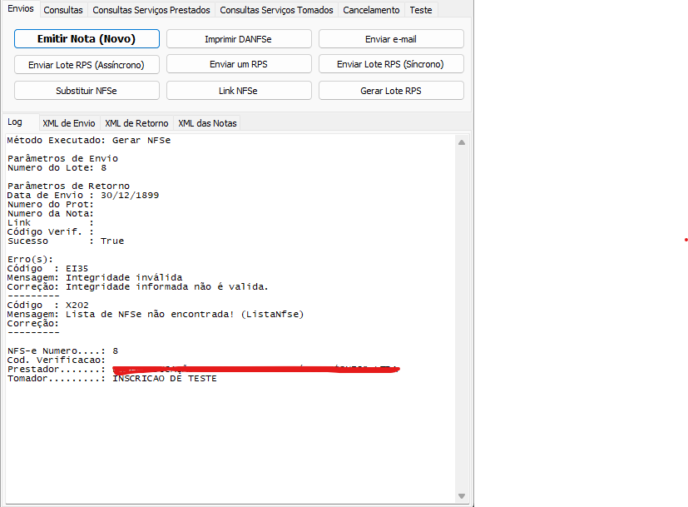
Task: Click the Enviar e-mail button
Action: tap(391, 39)
